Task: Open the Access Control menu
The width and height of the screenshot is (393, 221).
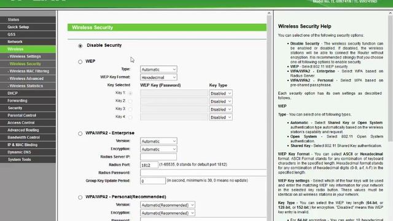Action: tap(28, 123)
